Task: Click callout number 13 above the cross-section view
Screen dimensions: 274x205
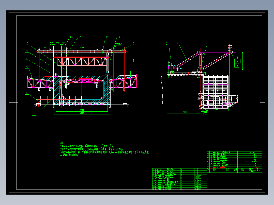Action: tap(71, 37)
